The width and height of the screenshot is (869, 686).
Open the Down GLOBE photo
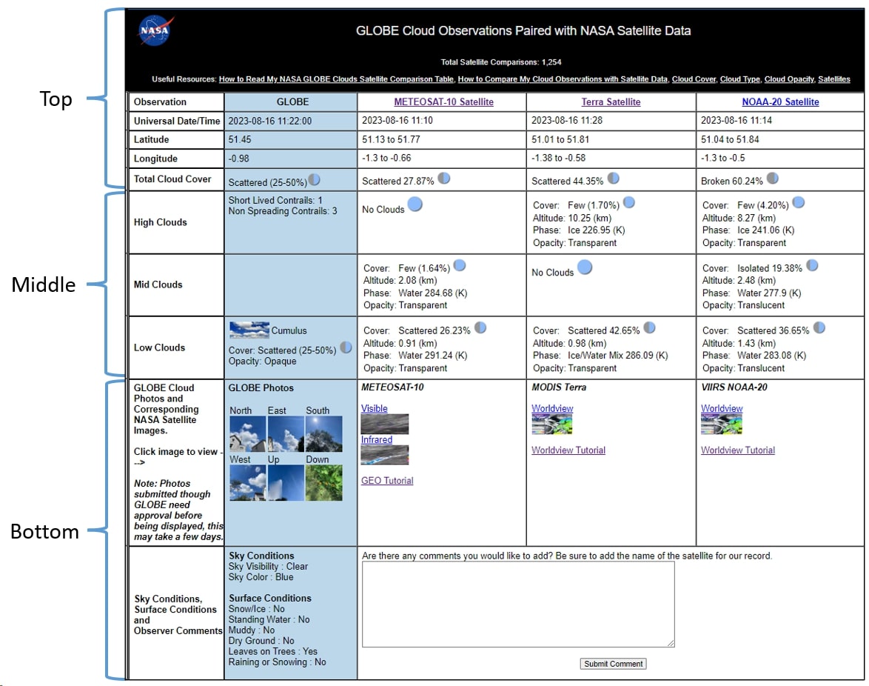pos(324,483)
